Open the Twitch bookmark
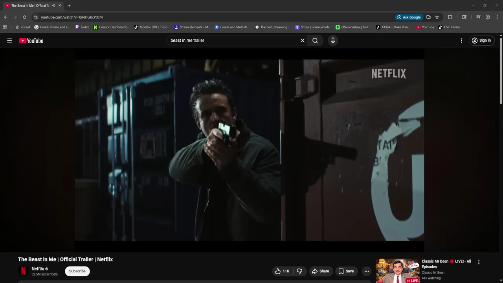Screen dimensions: 503x283 click(82, 27)
